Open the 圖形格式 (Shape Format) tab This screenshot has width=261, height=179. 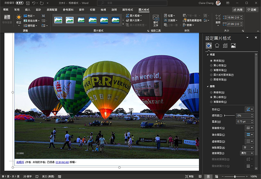tap(128, 10)
